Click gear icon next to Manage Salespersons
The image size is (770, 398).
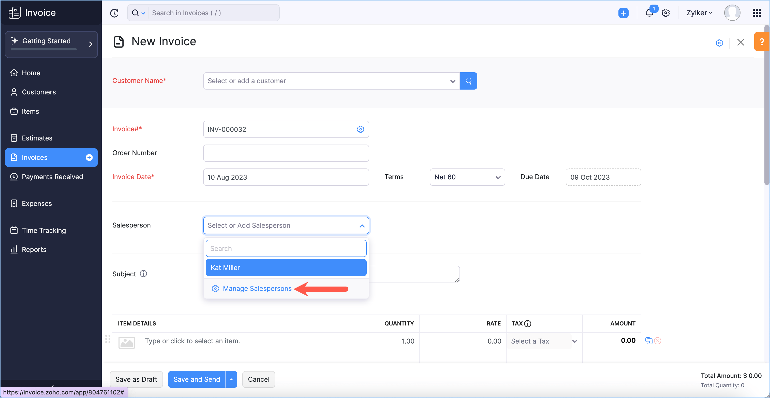tap(215, 289)
